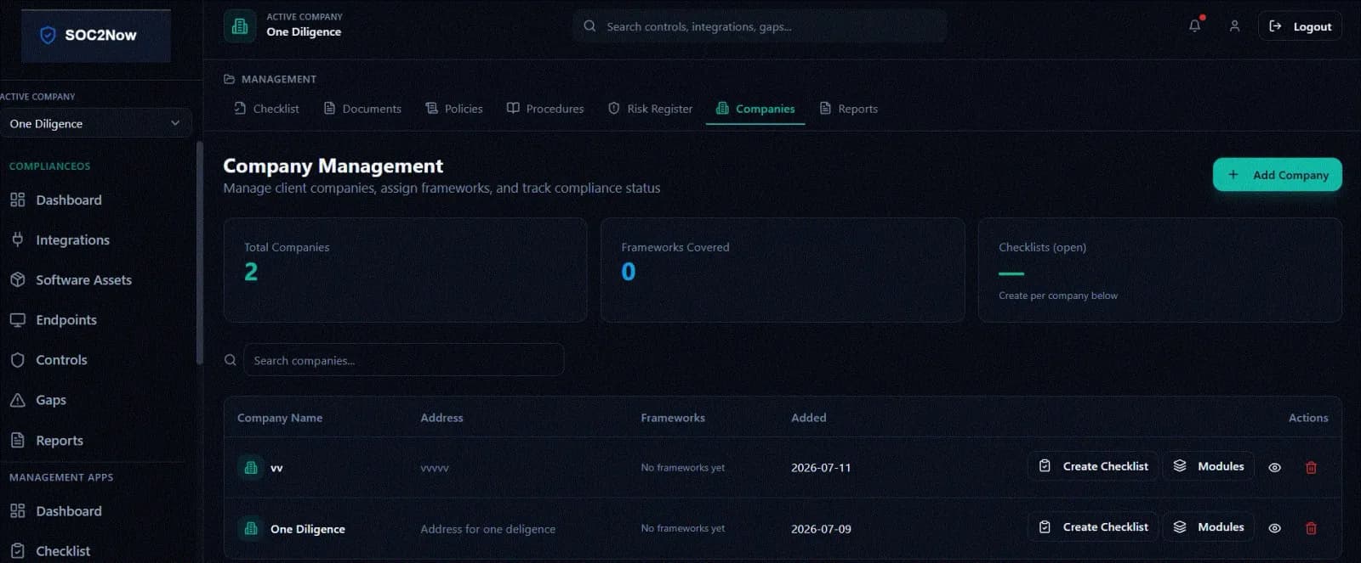Select the Companies tab
Viewport: 1361px width, 563px height.
[x=755, y=109]
